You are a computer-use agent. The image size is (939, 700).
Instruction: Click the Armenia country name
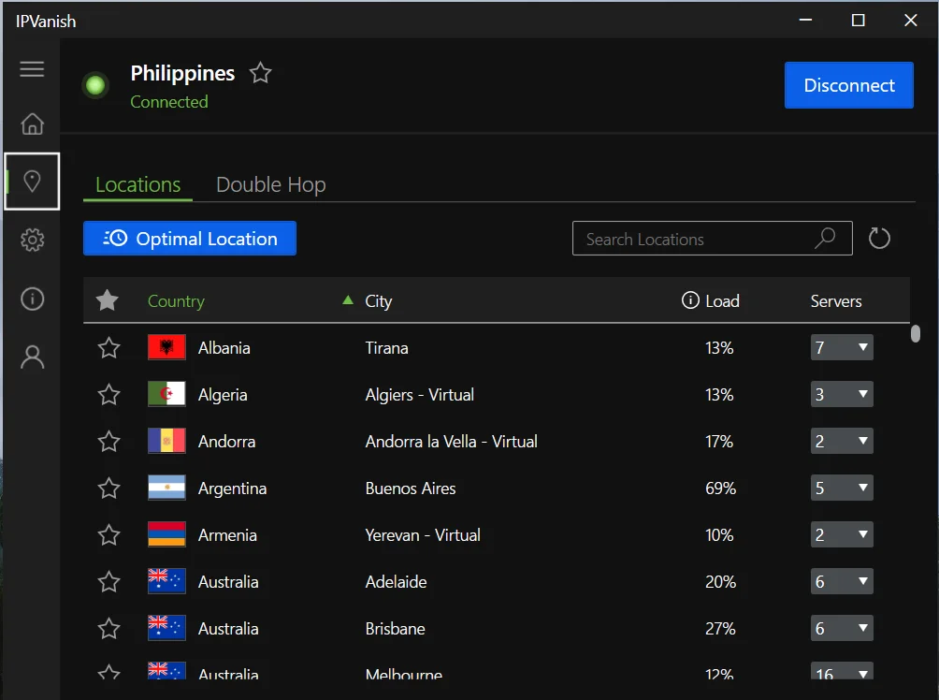227,535
